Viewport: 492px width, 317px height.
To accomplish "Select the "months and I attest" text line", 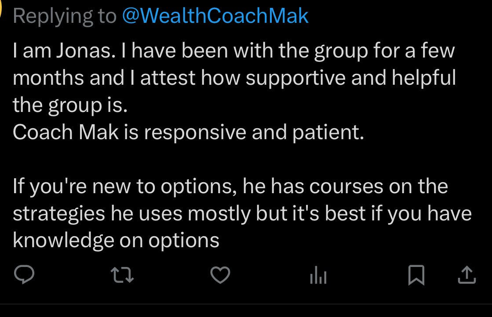I will click(234, 78).
